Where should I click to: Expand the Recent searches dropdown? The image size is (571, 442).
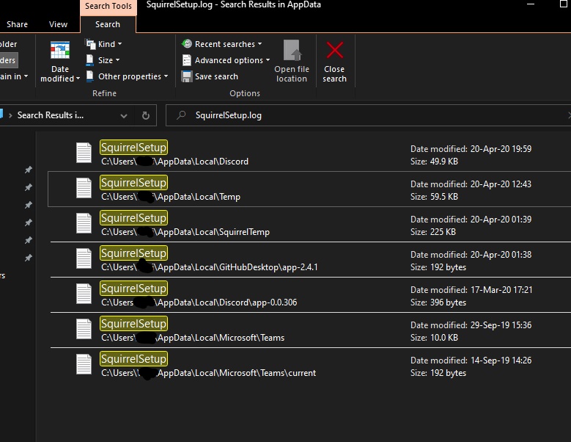(x=260, y=44)
